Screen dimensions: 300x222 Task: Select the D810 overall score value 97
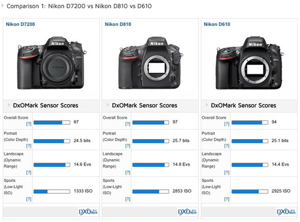pos(175,122)
